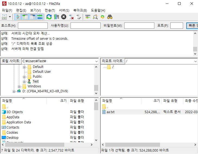Expand the Public folder node
Image resolution: width=198 pixels, height=154 pixels.
[24, 77]
